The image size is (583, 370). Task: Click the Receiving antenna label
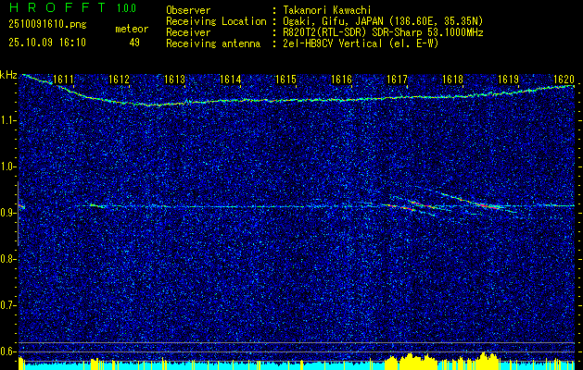pyautogui.click(x=213, y=43)
